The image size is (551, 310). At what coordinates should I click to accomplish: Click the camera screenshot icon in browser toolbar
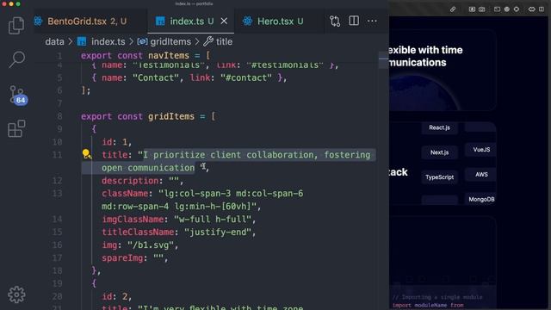point(482,9)
